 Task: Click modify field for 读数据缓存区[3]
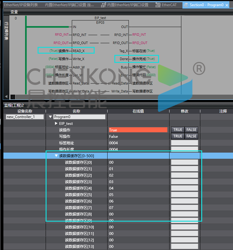(184, 182)
